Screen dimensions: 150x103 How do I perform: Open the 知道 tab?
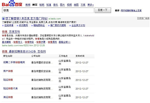49,5
